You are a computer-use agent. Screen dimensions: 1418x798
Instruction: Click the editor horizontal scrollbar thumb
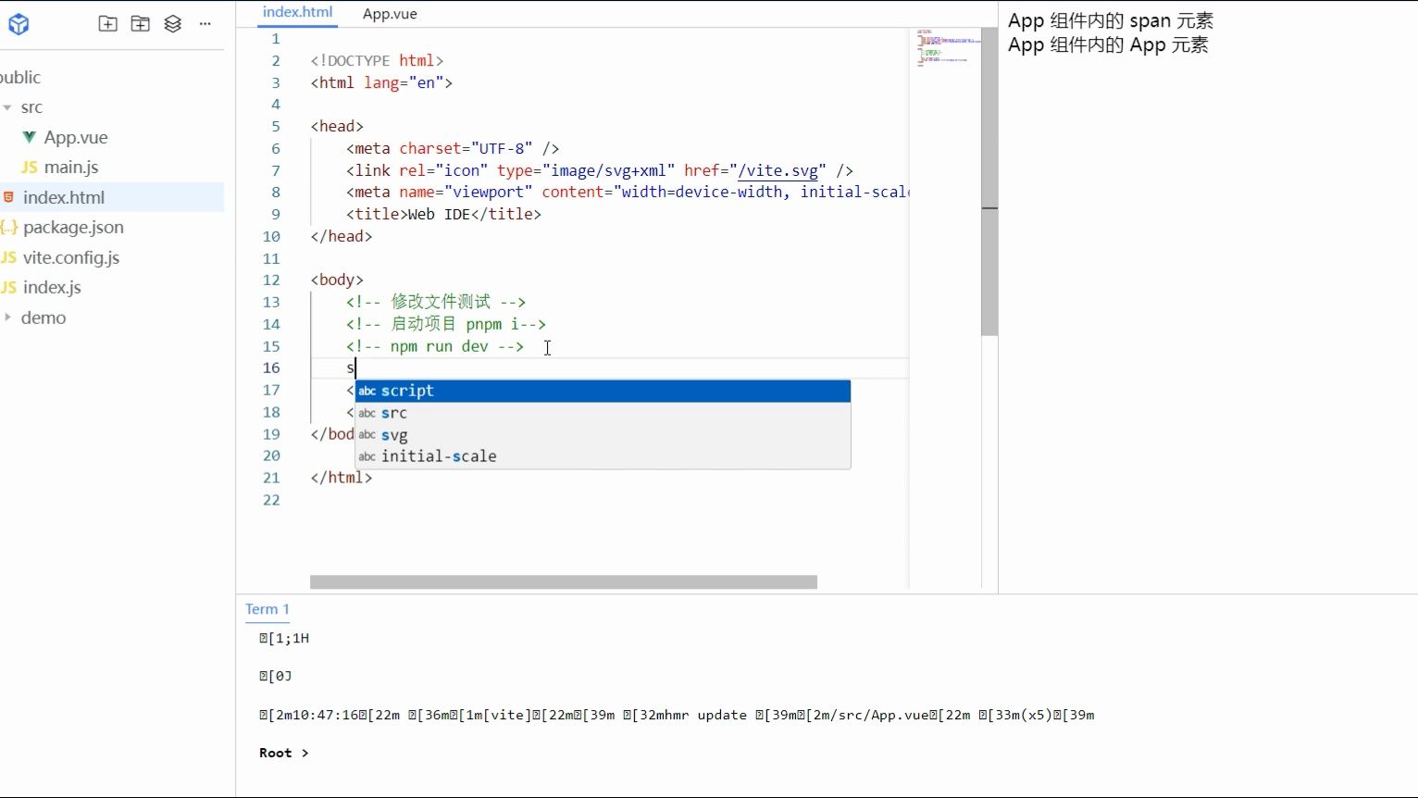564,582
